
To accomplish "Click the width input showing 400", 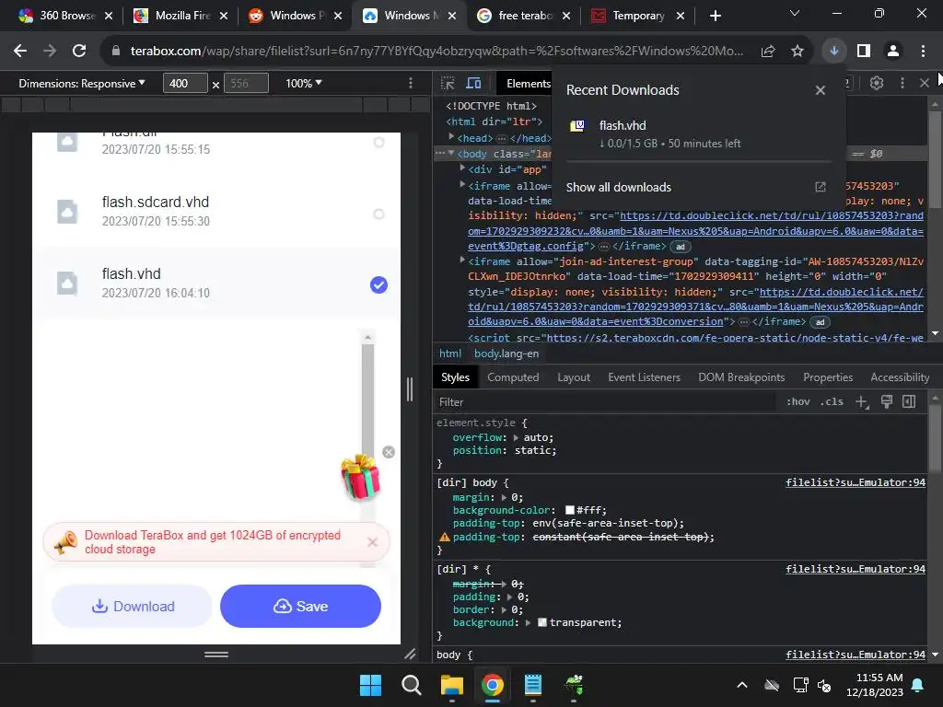I will 185,84.
